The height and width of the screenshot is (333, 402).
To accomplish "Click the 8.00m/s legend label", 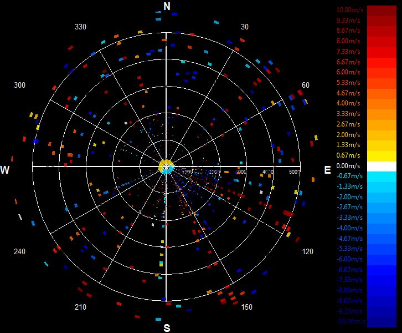I will pyautogui.click(x=348, y=41).
